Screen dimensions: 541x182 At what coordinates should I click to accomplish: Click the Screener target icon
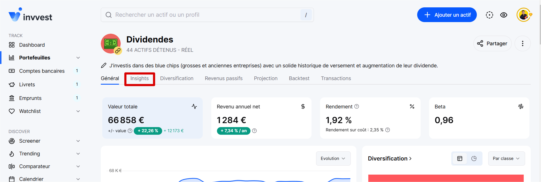click(12, 141)
